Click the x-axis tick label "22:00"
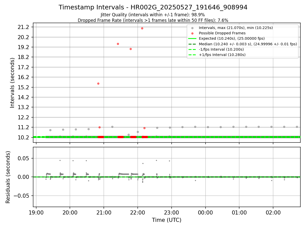306x229 pixels. pyautogui.click(x=138, y=213)
